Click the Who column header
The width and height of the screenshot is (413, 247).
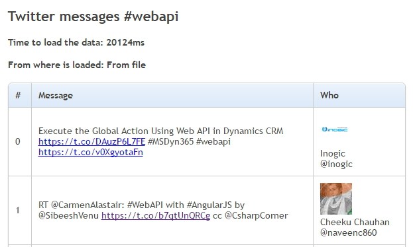click(329, 95)
